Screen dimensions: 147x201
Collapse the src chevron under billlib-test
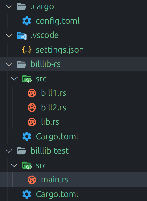click(x=14, y=165)
